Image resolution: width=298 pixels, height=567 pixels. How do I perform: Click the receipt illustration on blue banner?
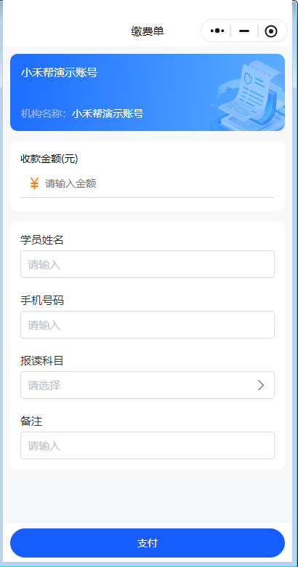point(249,96)
